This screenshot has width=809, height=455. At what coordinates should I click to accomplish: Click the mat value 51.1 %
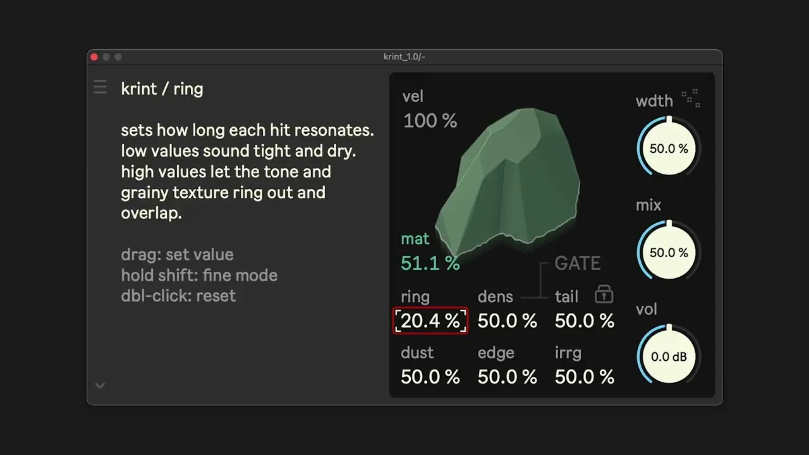[x=430, y=263]
